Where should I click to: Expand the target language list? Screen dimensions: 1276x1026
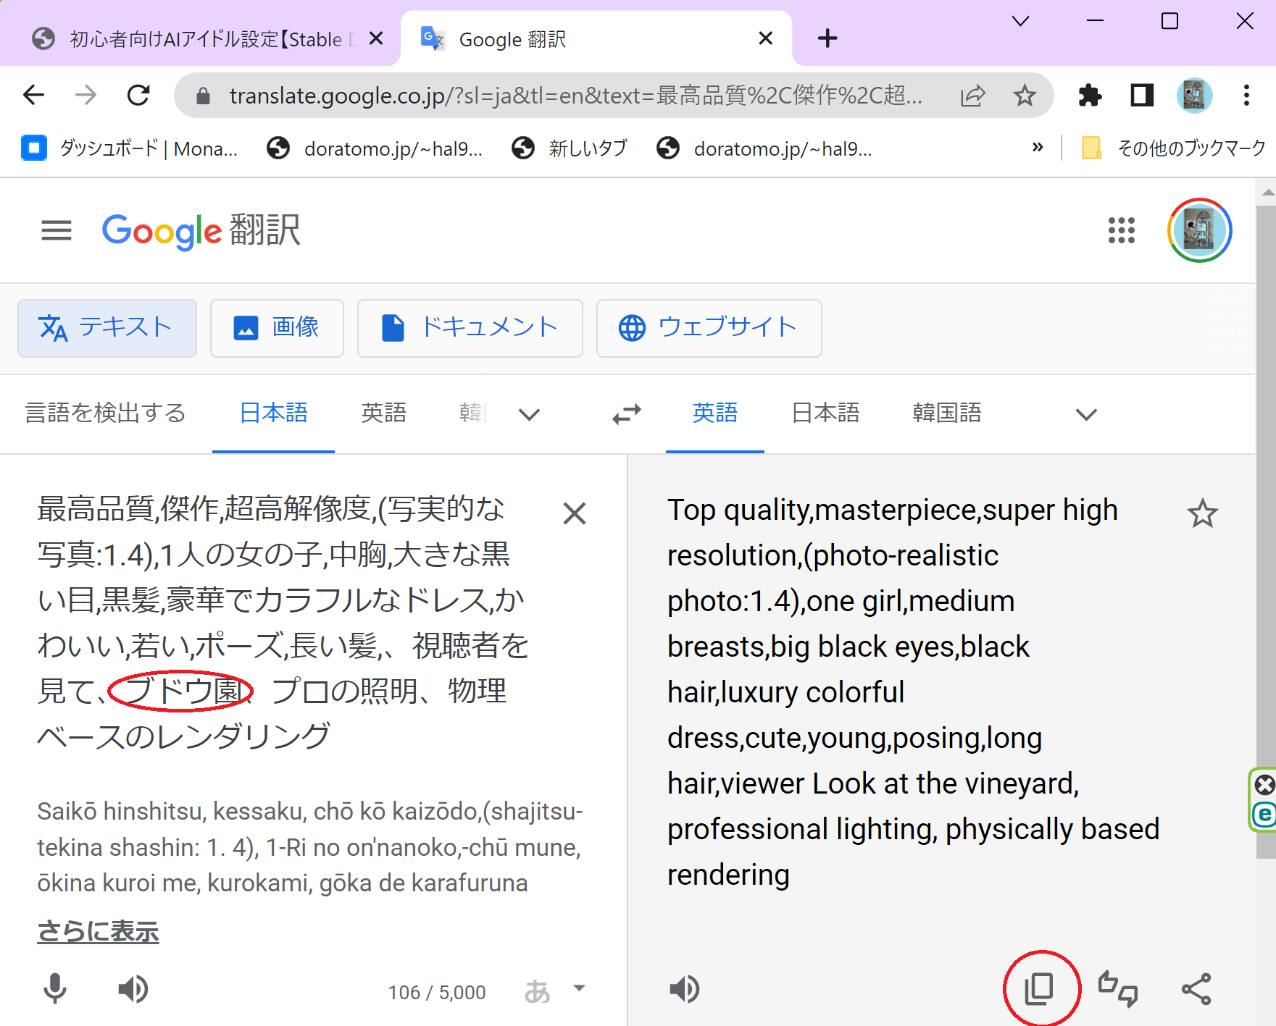tap(1086, 414)
